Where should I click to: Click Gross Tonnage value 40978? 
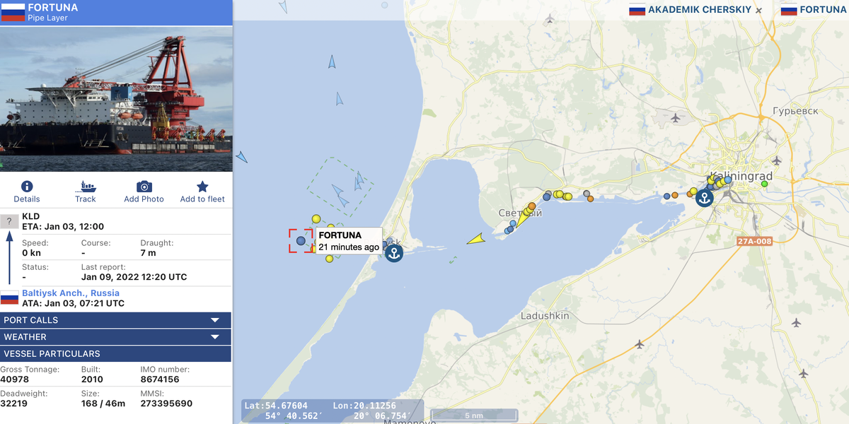14,379
